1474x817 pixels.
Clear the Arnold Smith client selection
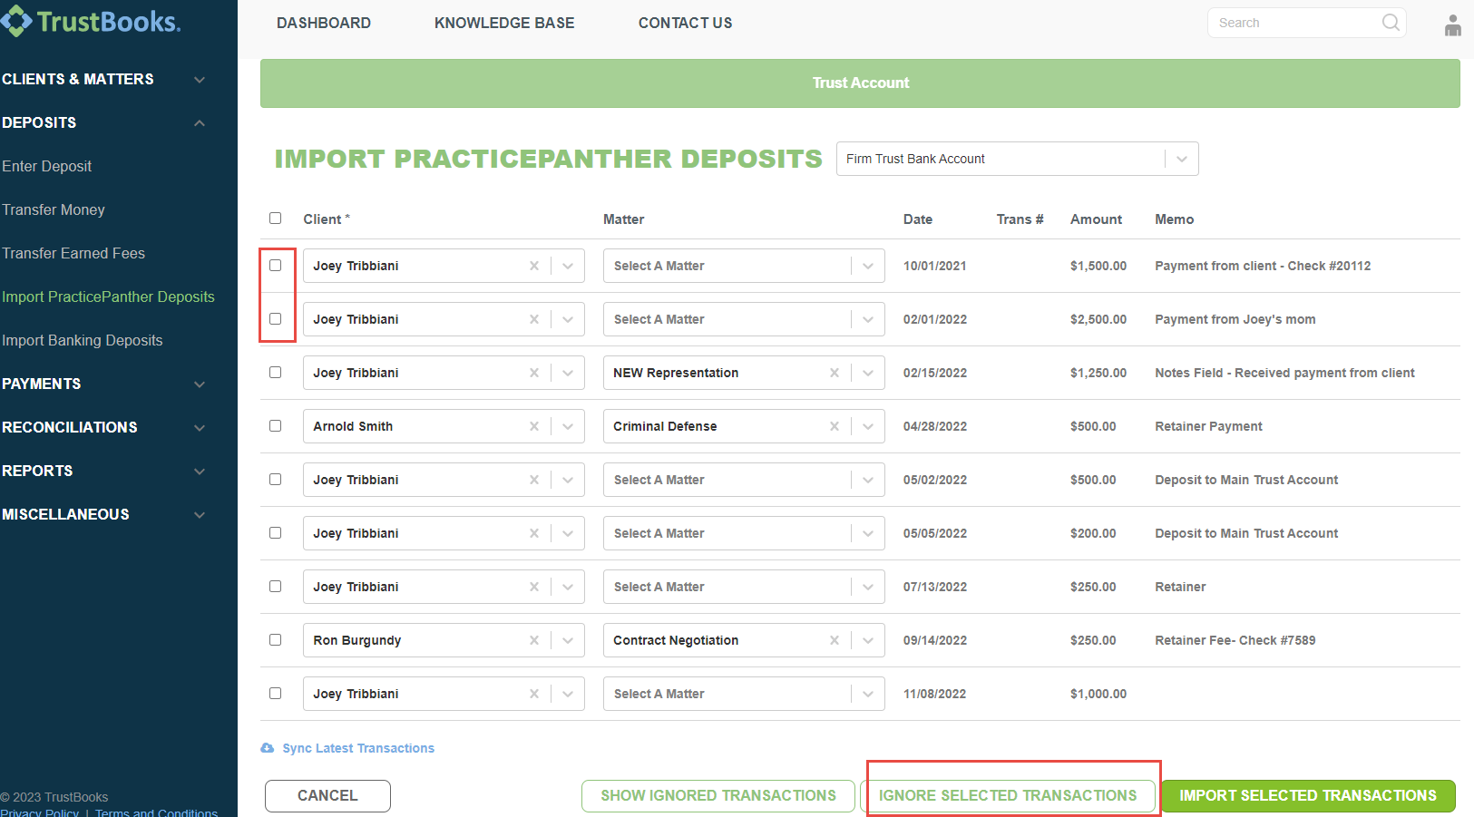[x=534, y=426]
